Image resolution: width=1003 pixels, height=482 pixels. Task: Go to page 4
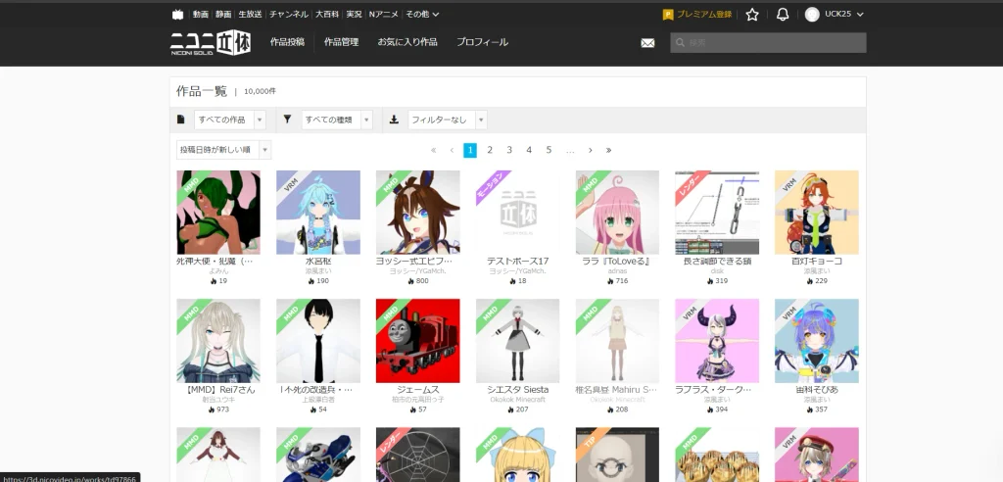(x=529, y=150)
